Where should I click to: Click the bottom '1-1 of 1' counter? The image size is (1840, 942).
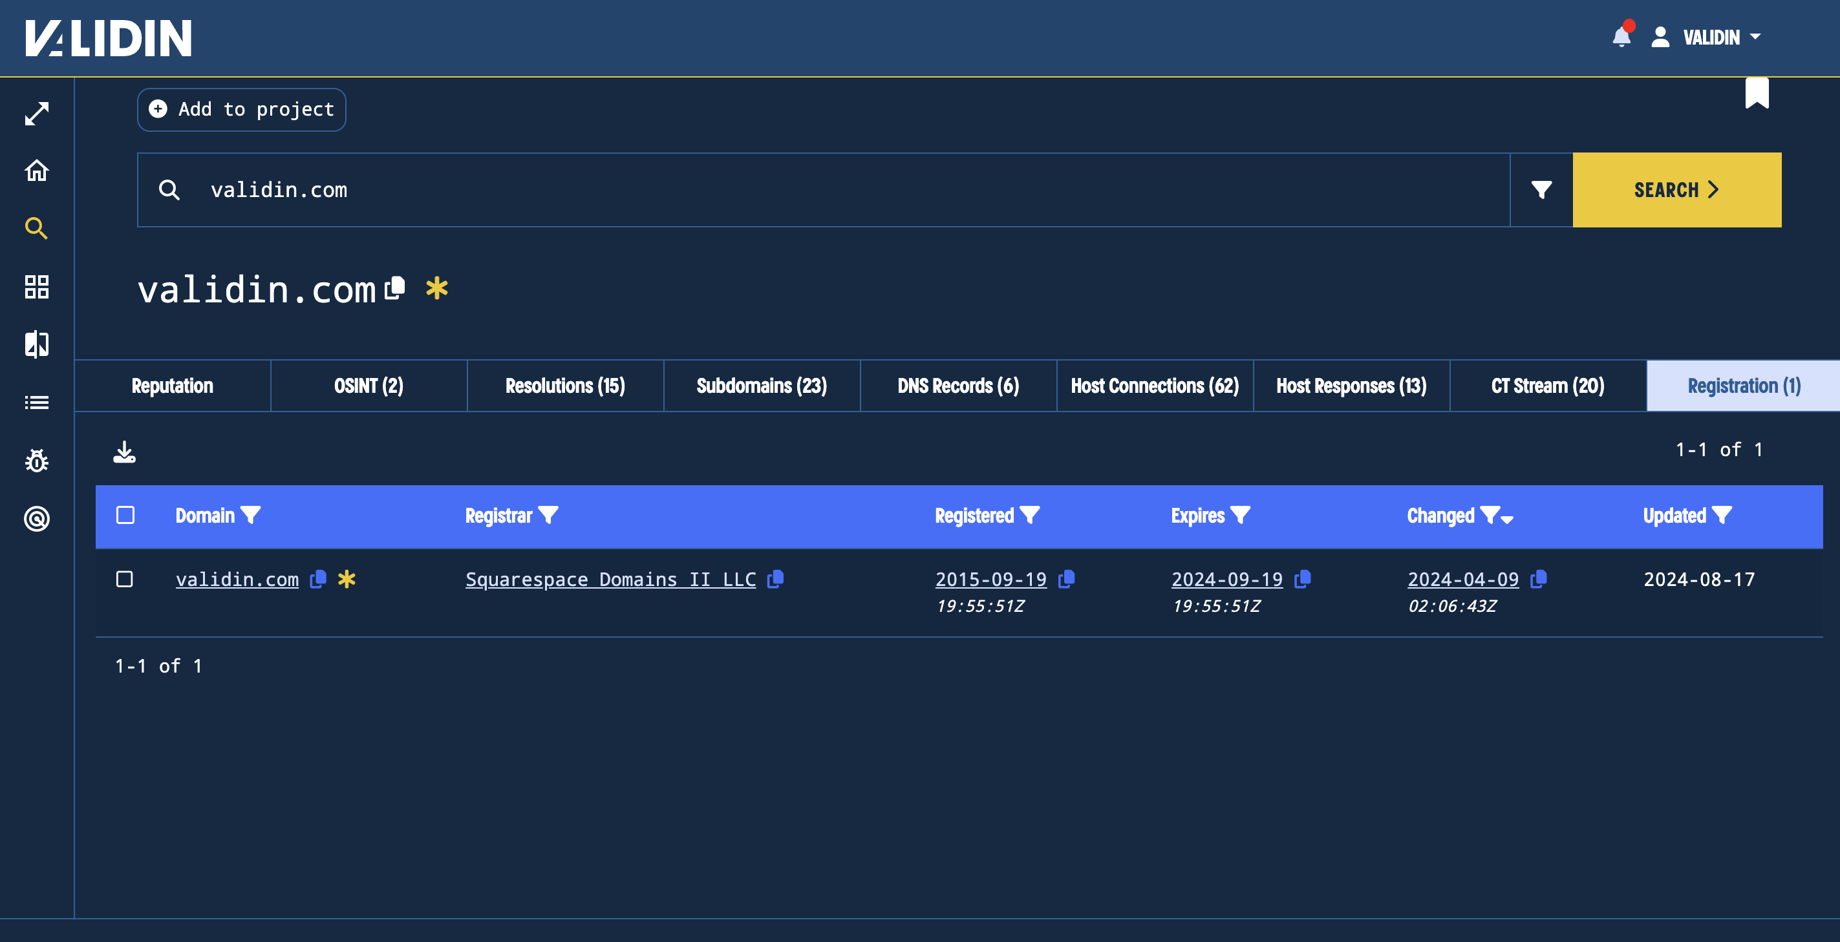pyautogui.click(x=158, y=666)
